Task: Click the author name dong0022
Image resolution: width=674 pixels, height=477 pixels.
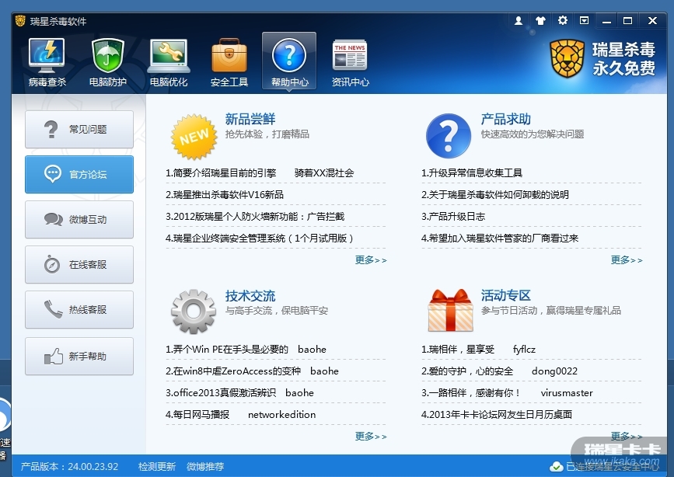Action: pos(554,371)
